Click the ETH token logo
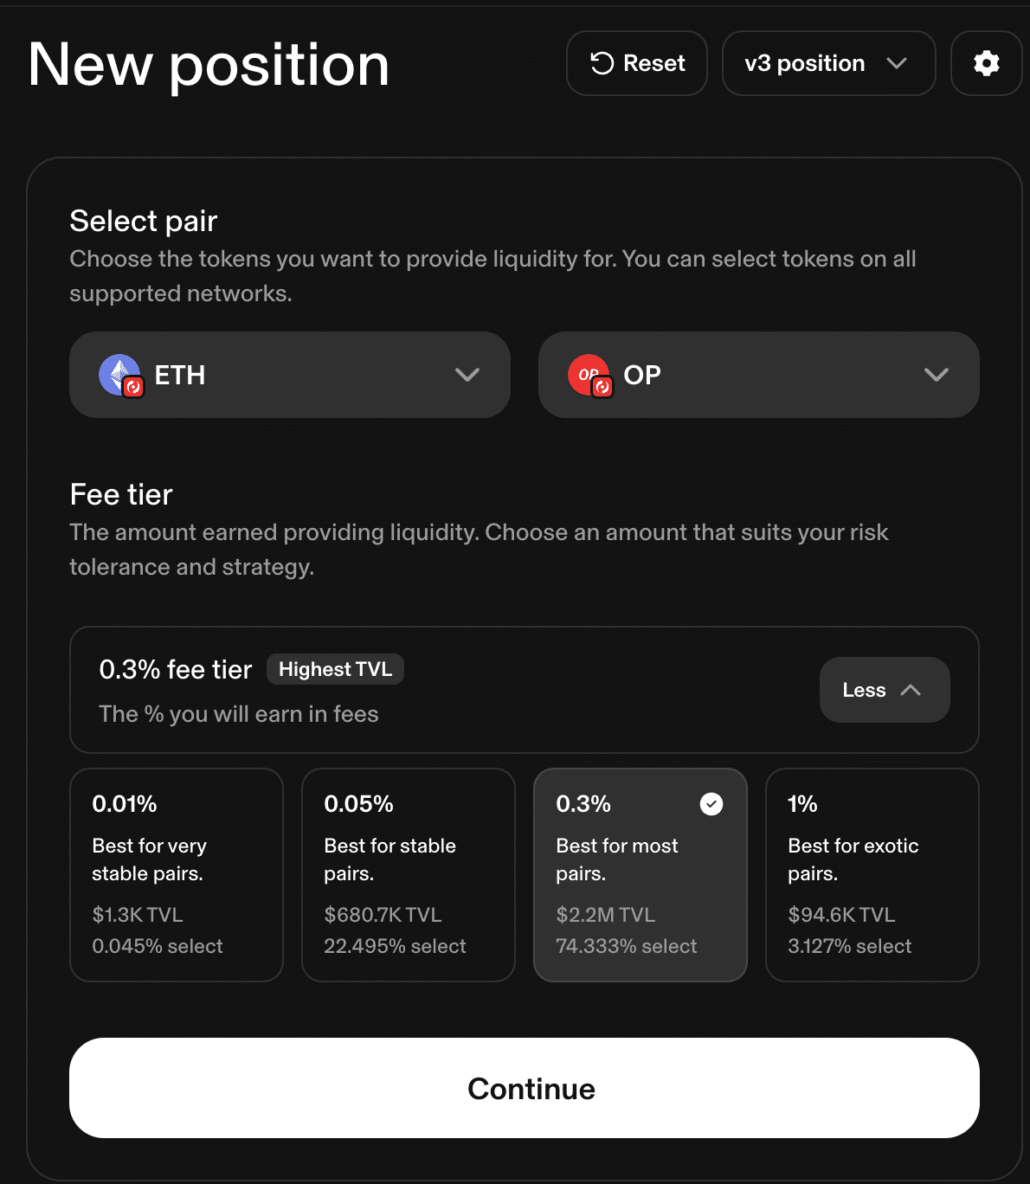Screen dimensions: 1030x1184 (x=119, y=375)
